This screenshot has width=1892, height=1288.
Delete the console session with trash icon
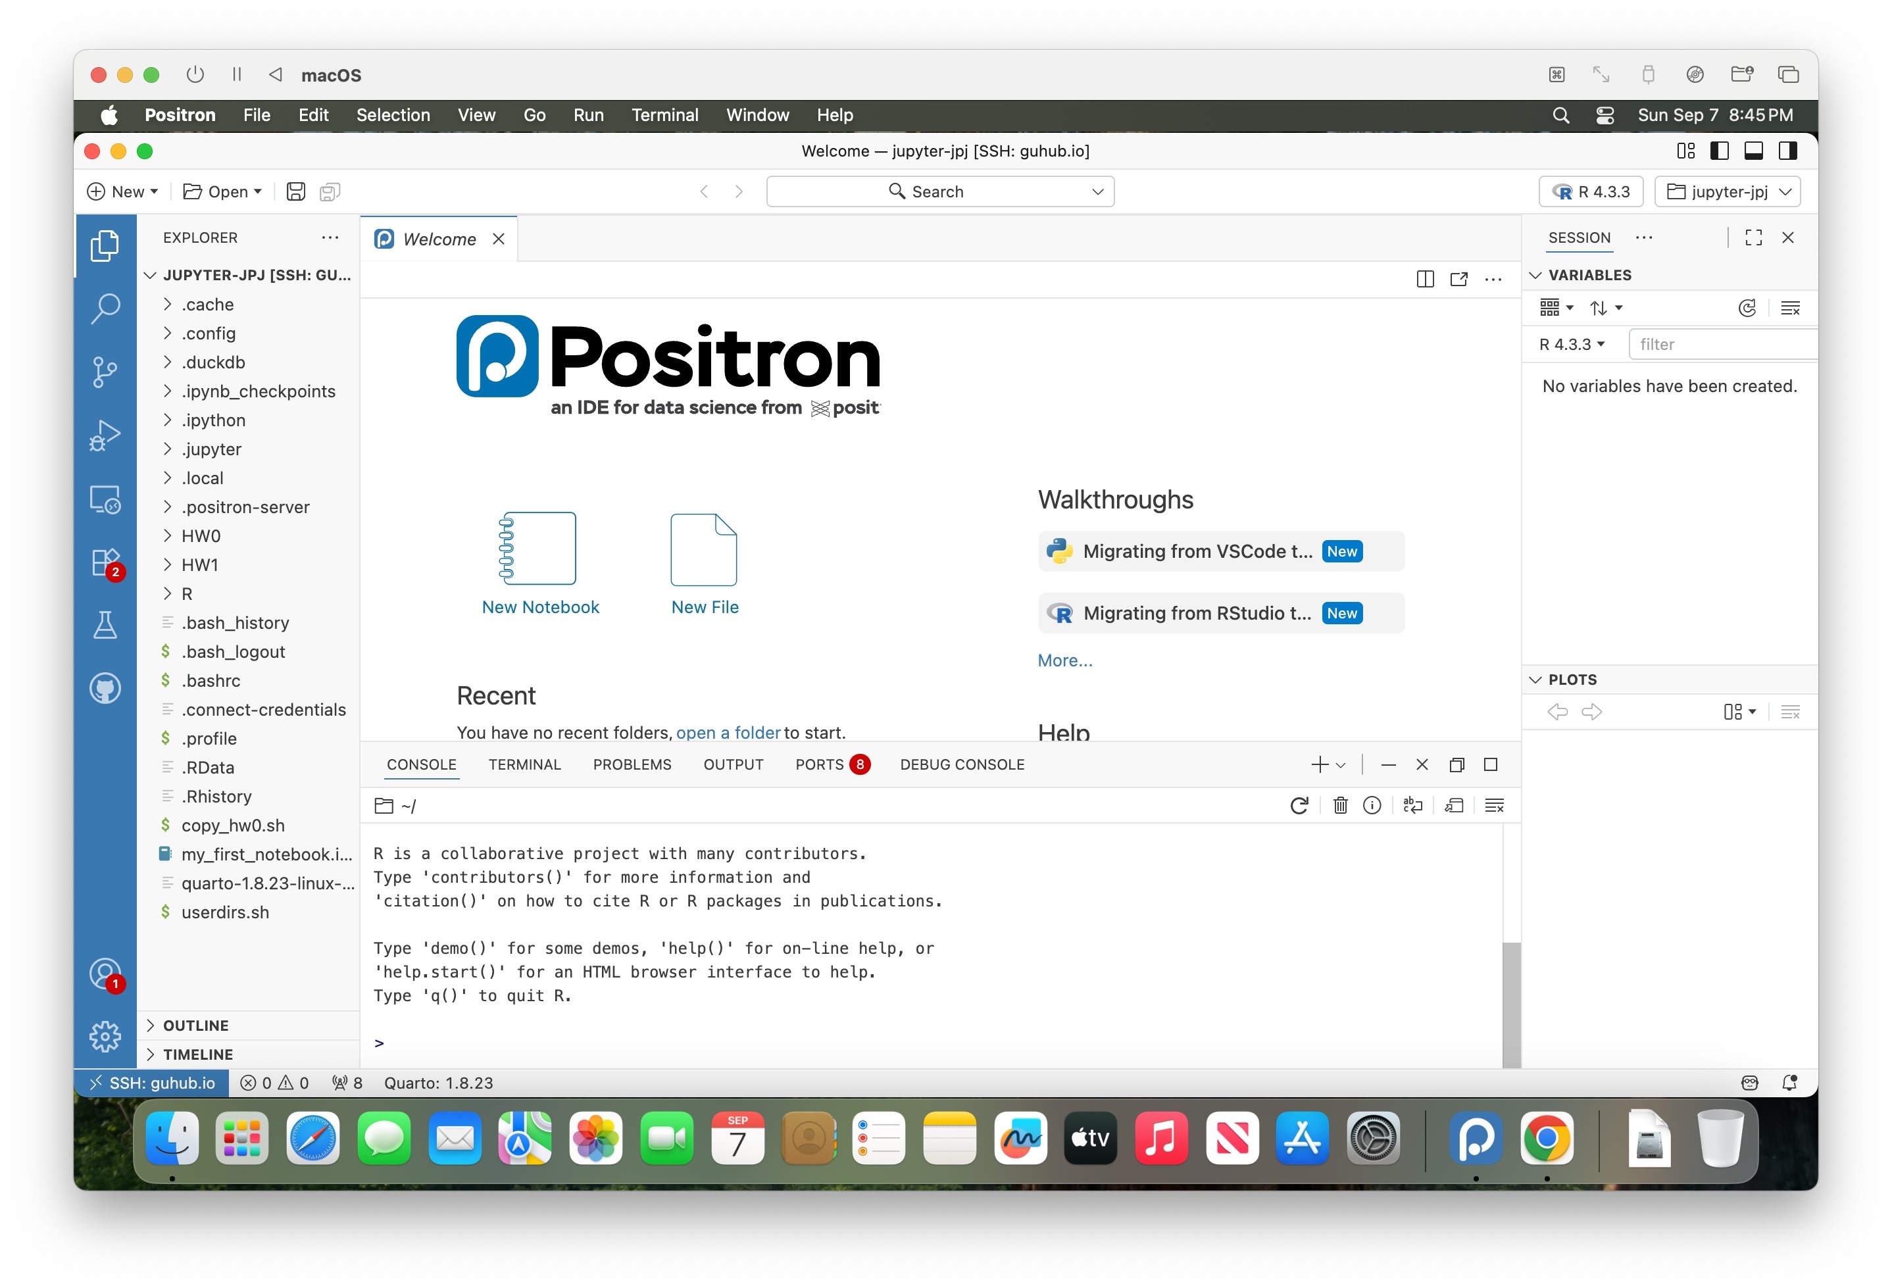1340,805
